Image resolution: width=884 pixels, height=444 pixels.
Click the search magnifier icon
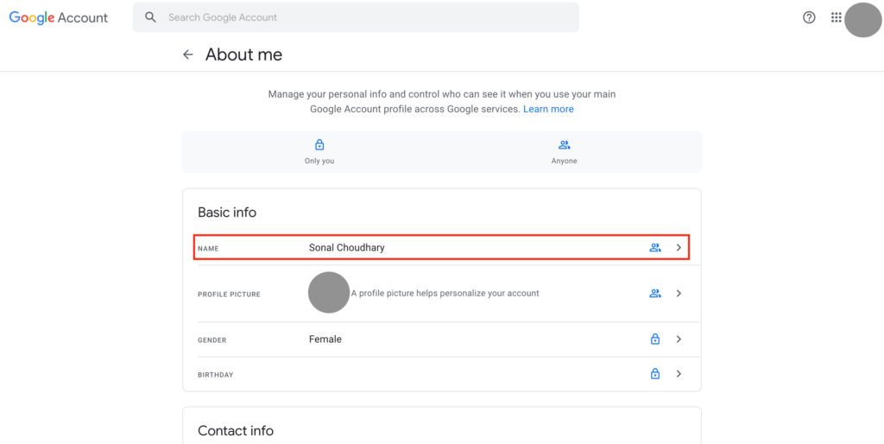(x=151, y=17)
